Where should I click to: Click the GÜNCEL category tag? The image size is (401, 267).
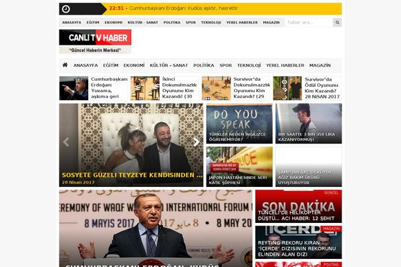[x=331, y=193]
